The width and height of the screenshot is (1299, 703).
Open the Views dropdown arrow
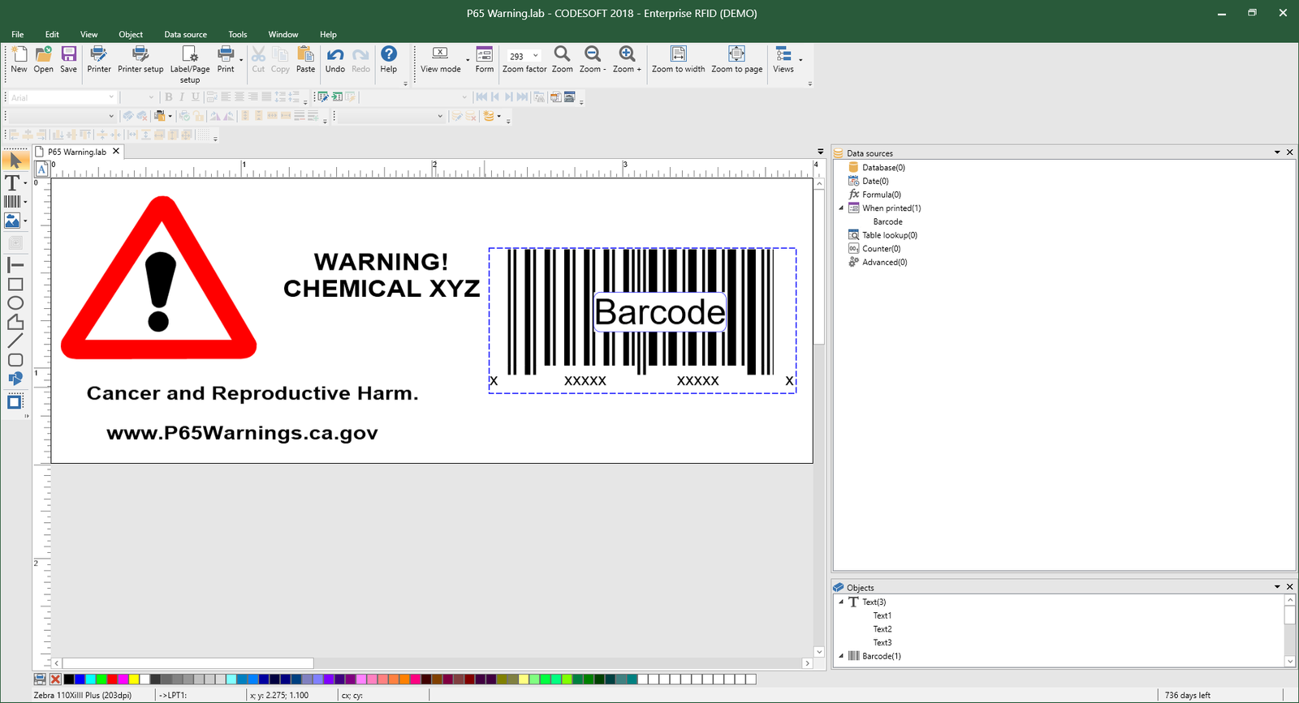pos(801,60)
